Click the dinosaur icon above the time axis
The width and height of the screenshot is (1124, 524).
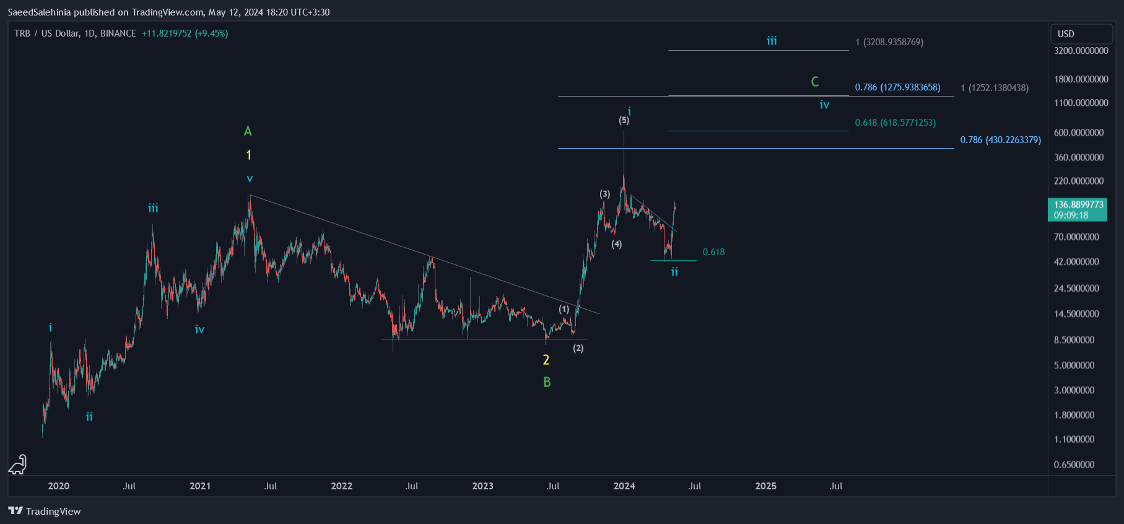tap(17, 464)
